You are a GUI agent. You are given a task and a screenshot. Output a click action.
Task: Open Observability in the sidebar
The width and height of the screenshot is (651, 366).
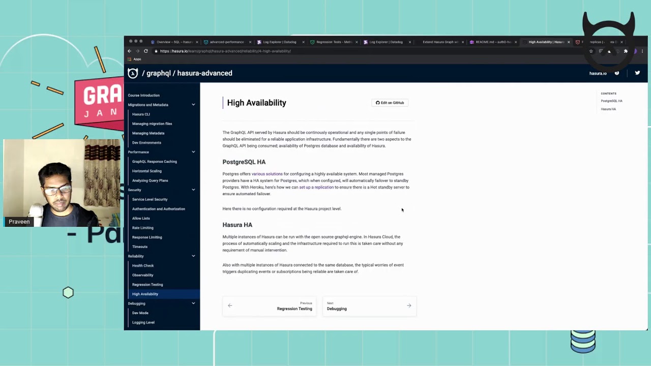142,275
